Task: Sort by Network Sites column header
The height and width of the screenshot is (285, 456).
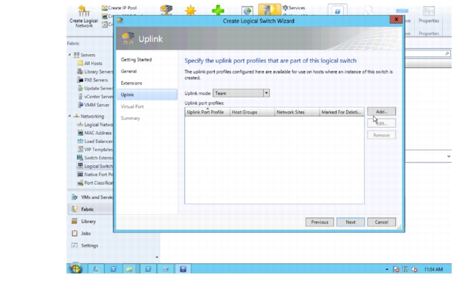Action: [297, 112]
